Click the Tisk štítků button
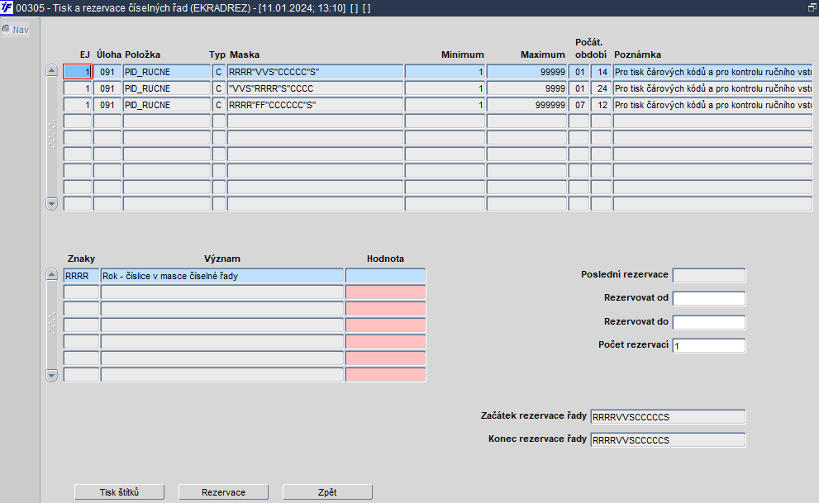Screen dimensions: 819x503 click(120, 492)
